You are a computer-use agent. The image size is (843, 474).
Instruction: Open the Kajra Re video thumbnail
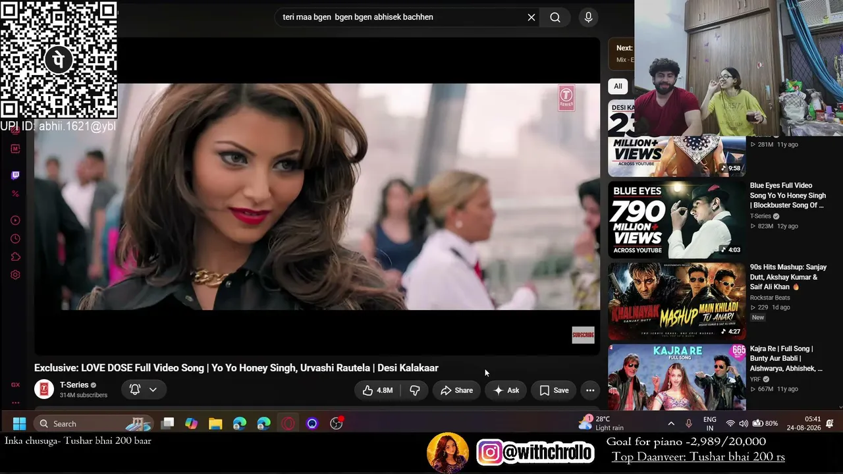coord(676,378)
